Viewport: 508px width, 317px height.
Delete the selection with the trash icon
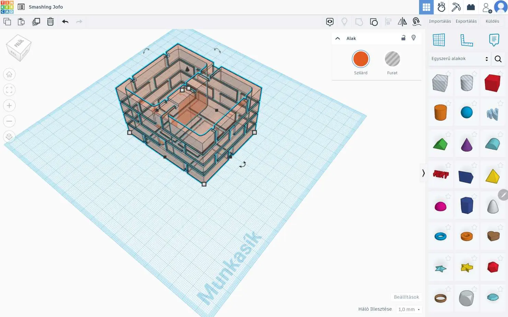click(50, 22)
